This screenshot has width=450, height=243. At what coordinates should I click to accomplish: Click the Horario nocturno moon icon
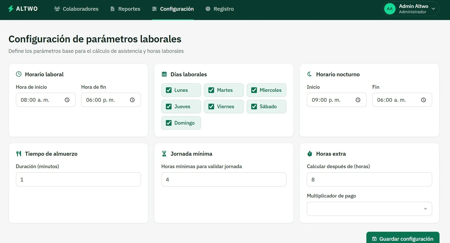pos(310,74)
